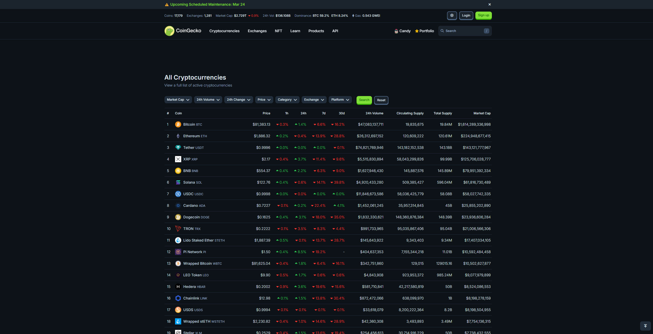
Task: Click the Upcoming Scheduled Maintenance notice text
Action: click(x=207, y=4)
